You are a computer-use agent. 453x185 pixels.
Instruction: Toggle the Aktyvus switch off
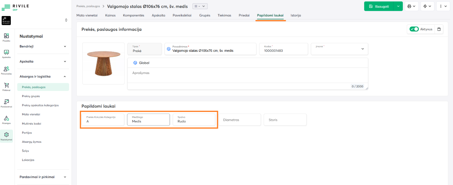point(414,29)
